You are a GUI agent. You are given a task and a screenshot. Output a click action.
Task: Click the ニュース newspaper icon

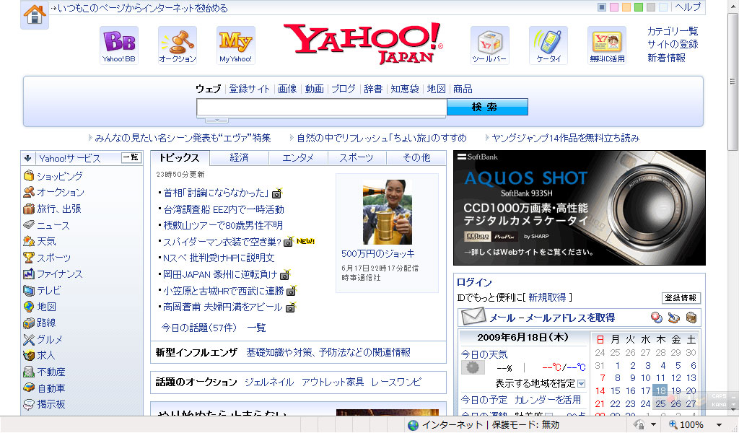(x=29, y=224)
